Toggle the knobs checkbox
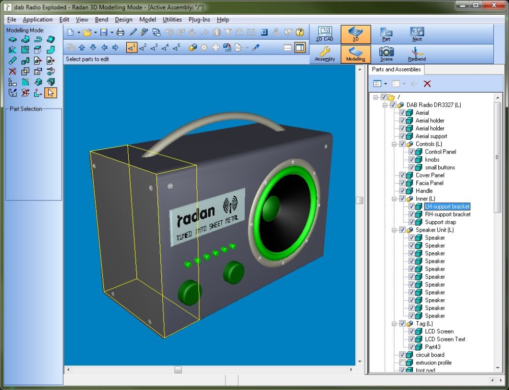Viewport: 509px width, 390px height. 412,160
